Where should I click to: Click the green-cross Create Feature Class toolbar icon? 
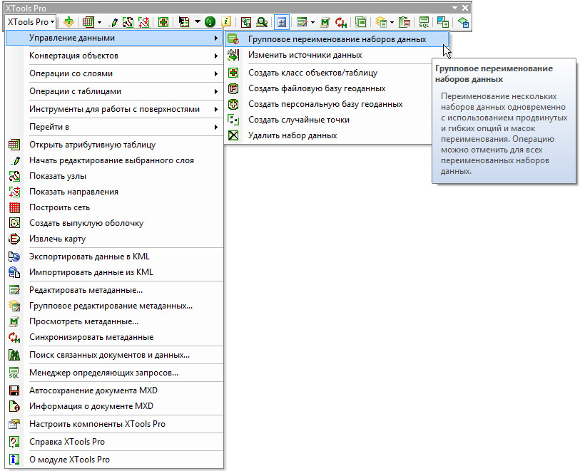163,22
